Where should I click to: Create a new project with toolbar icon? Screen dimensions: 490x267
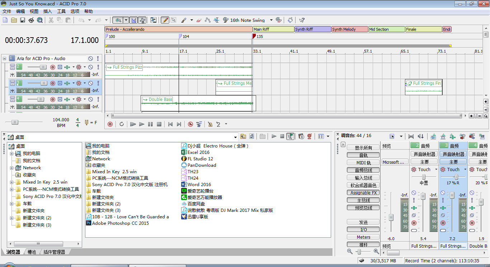(x=5, y=20)
